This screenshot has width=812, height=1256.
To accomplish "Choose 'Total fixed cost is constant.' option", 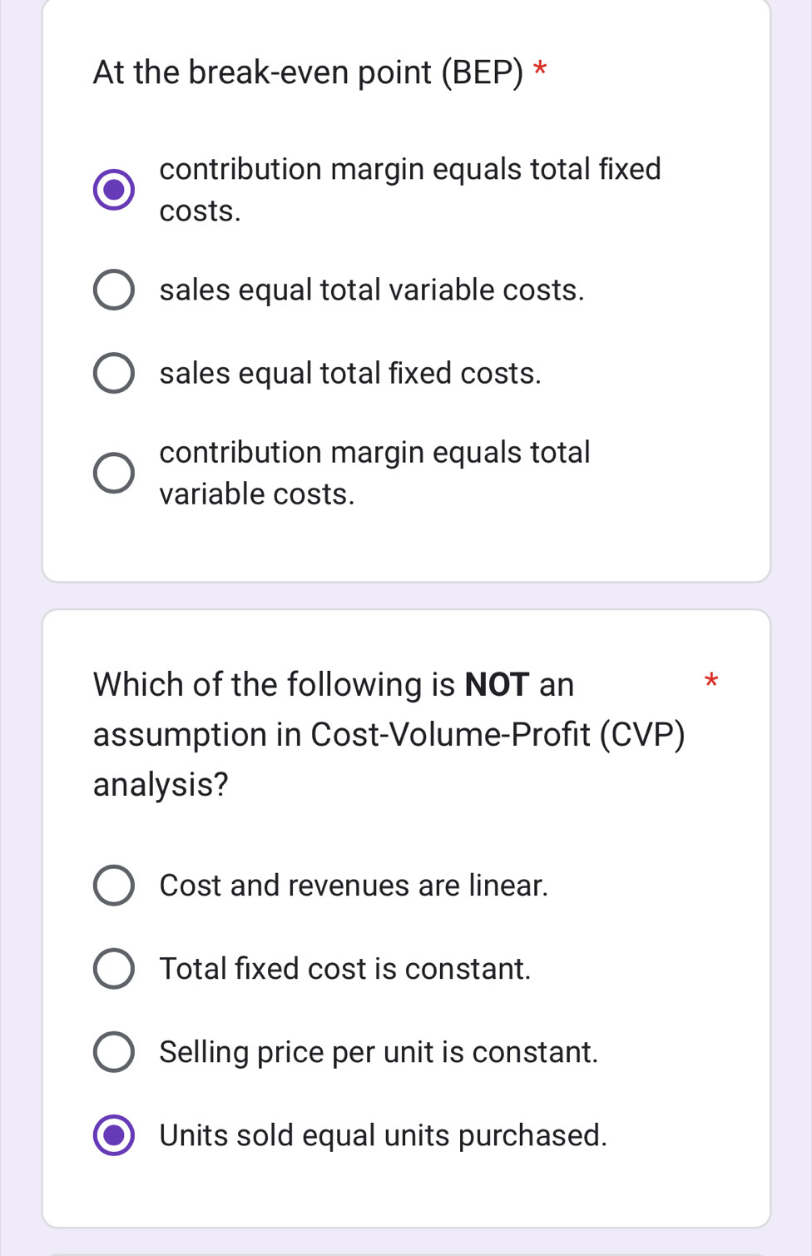I will point(115,968).
